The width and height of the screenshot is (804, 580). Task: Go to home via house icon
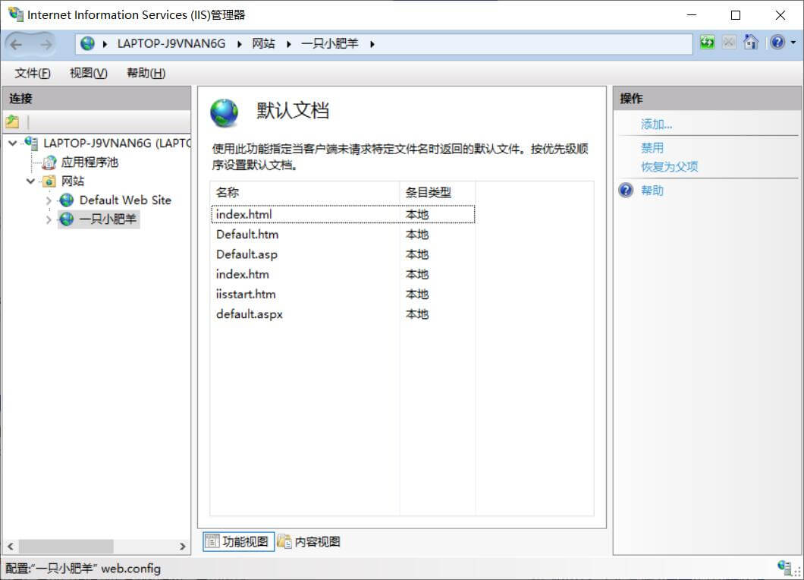(751, 42)
